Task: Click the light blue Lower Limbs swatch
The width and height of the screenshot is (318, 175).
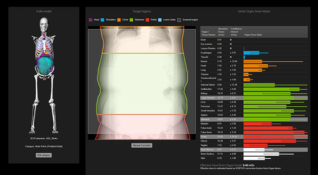Action: pos(160,20)
